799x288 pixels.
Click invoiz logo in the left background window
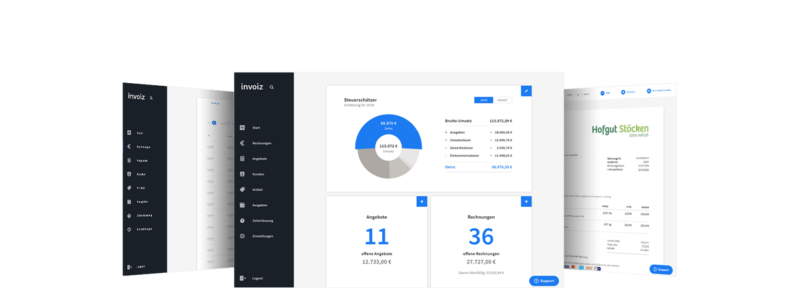pyautogui.click(x=136, y=96)
